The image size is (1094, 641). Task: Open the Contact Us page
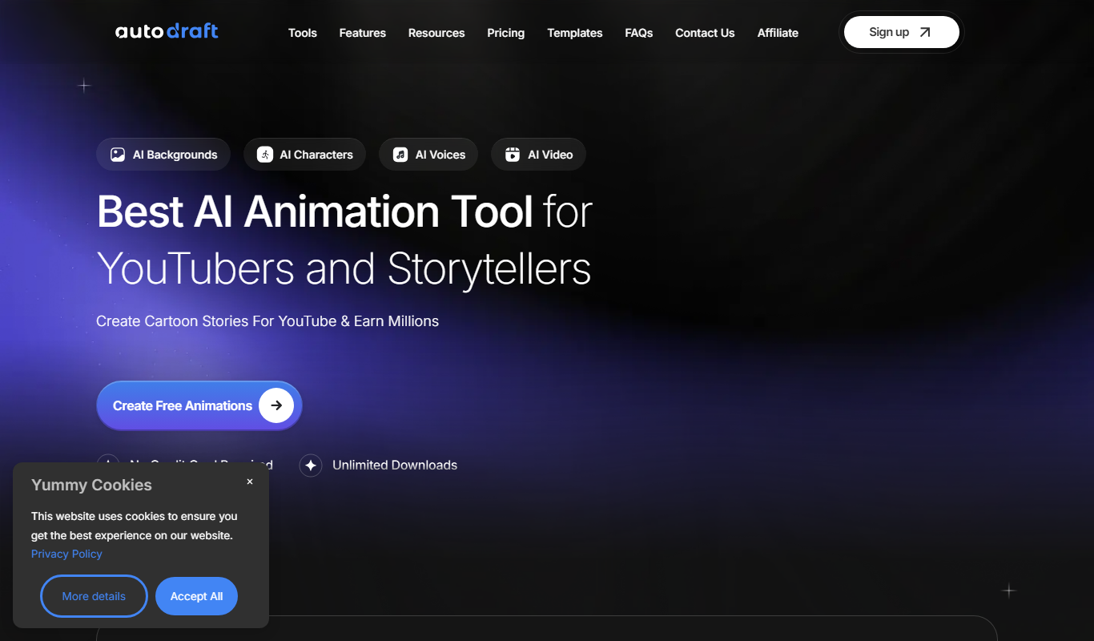(705, 33)
